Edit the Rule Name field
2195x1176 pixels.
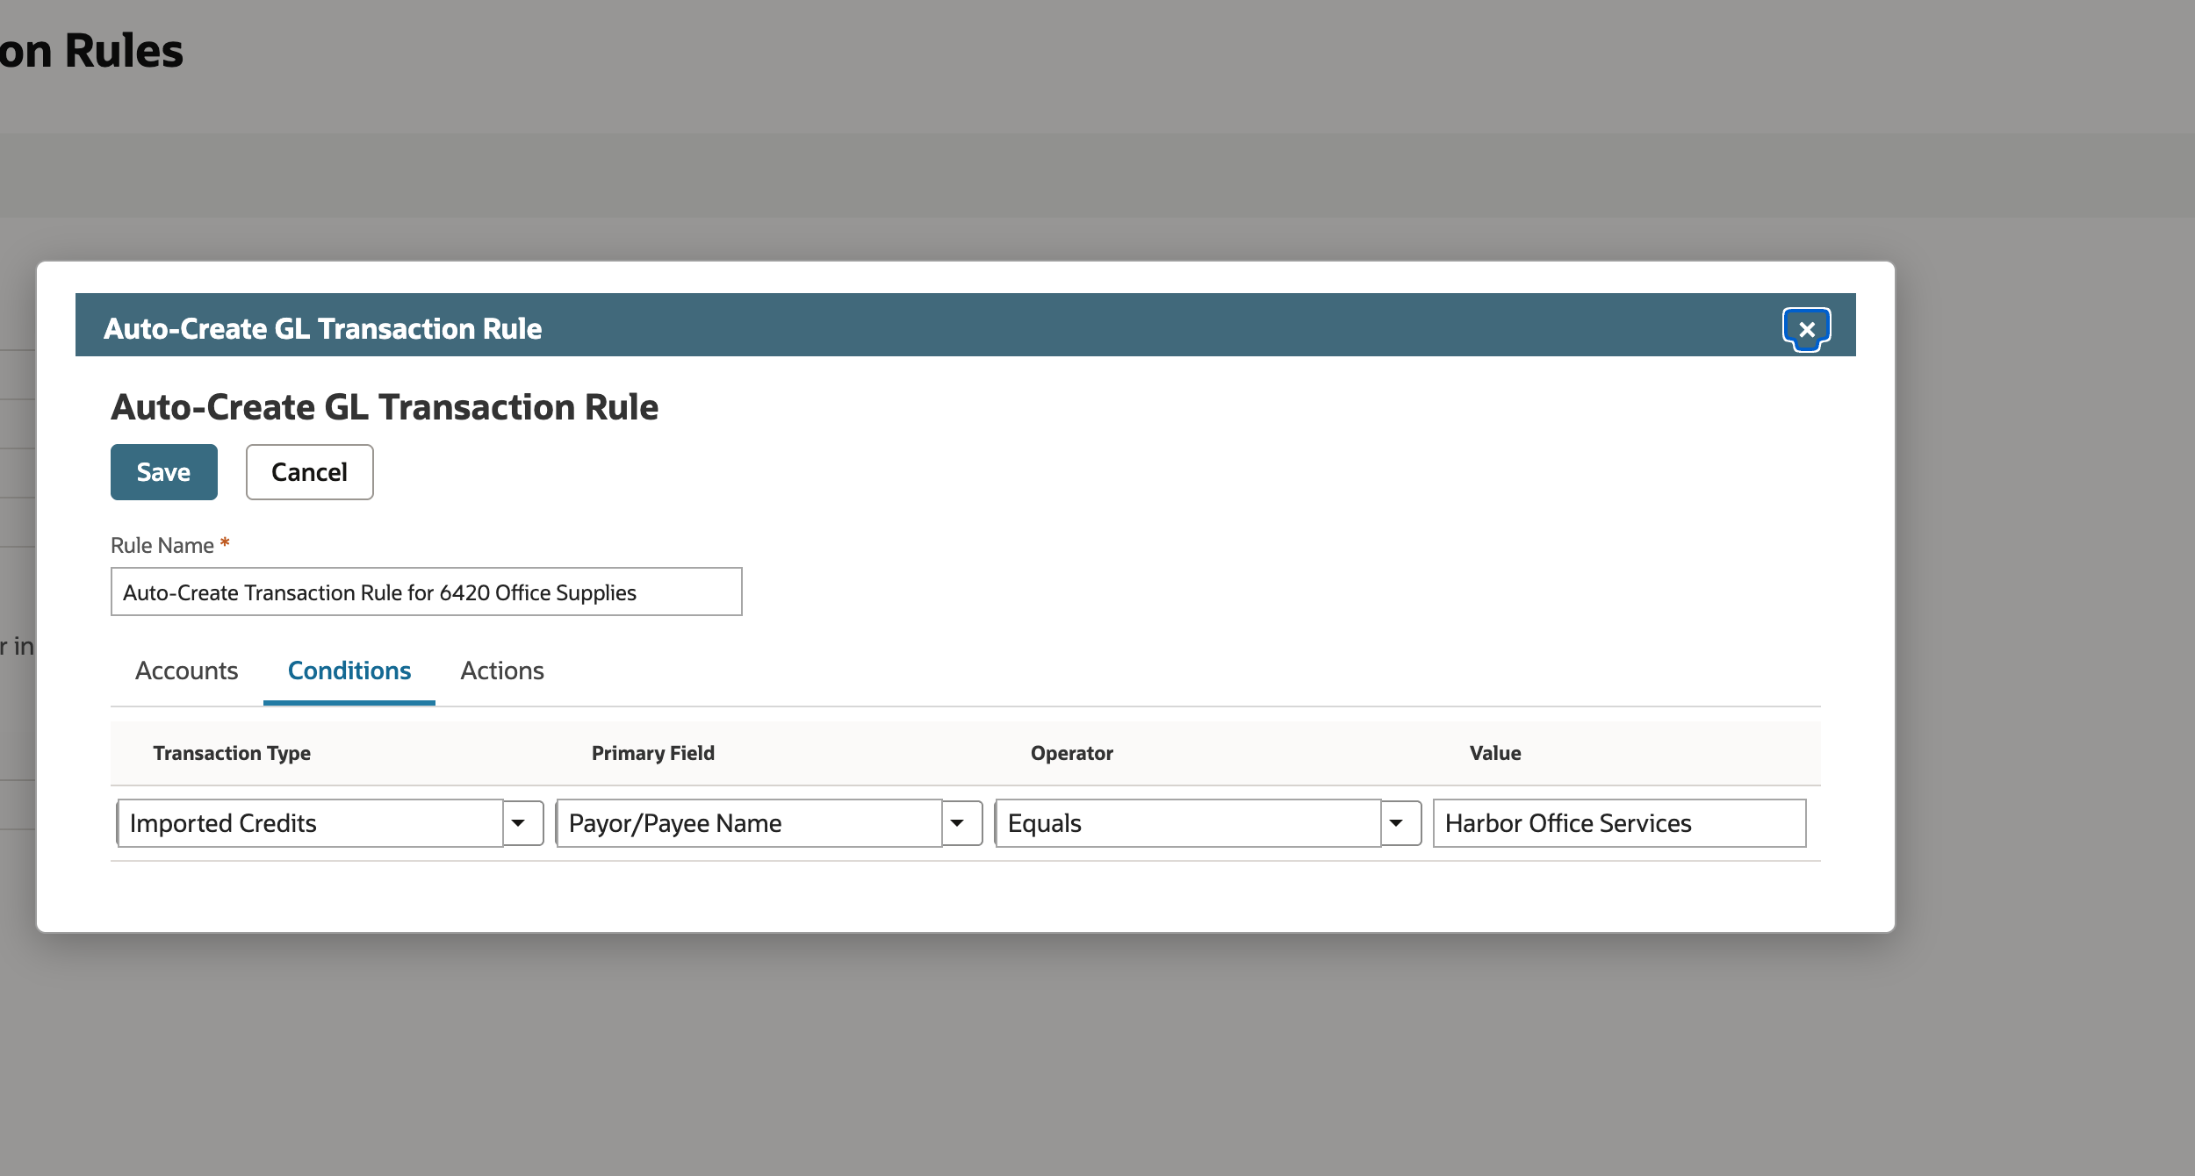click(x=427, y=592)
